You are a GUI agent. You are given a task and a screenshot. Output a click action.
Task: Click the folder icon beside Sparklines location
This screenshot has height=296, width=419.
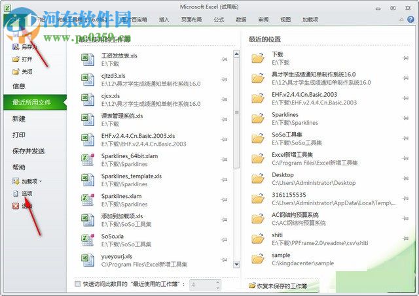click(x=258, y=118)
